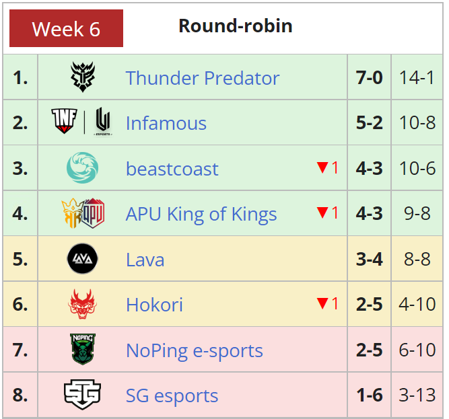449x419 pixels.
Task: Click the UI Esports logo beside Infamous
Action: (103, 121)
